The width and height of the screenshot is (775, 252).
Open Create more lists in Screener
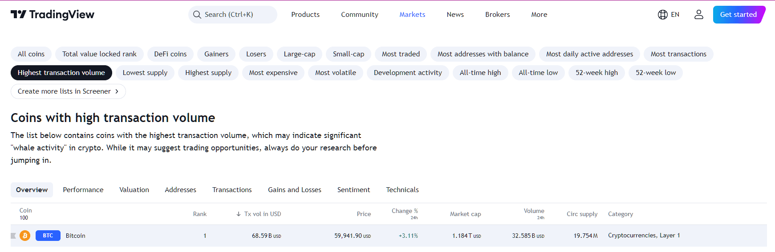click(x=68, y=91)
